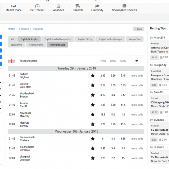Image resolution: width=169 pixels, height=169 pixels.
Task: Open the University graduation cap icon
Action: (97, 6)
